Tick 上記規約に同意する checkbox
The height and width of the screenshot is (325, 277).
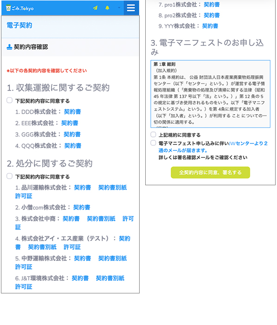click(x=153, y=135)
